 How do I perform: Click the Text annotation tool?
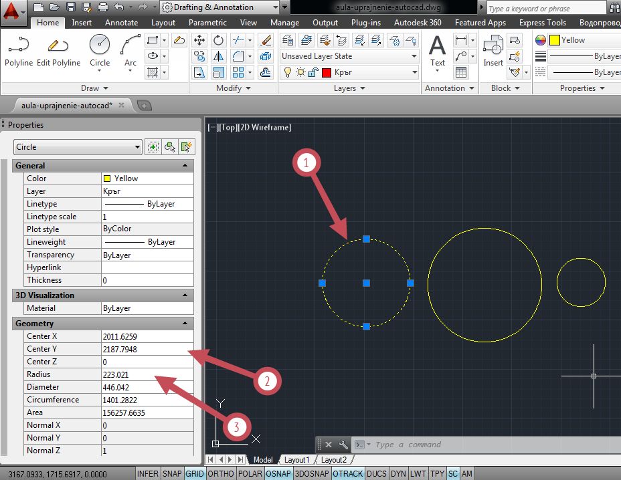pos(437,51)
